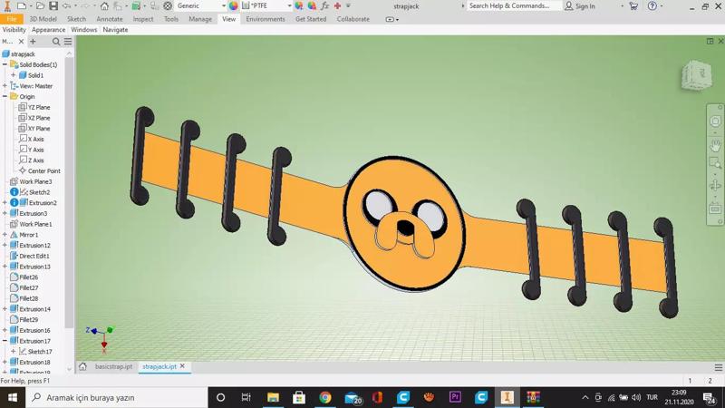Click the red plus icon in quick access toolbar

pos(337,6)
